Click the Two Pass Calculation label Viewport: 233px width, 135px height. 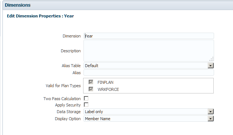[x=62, y=99]
